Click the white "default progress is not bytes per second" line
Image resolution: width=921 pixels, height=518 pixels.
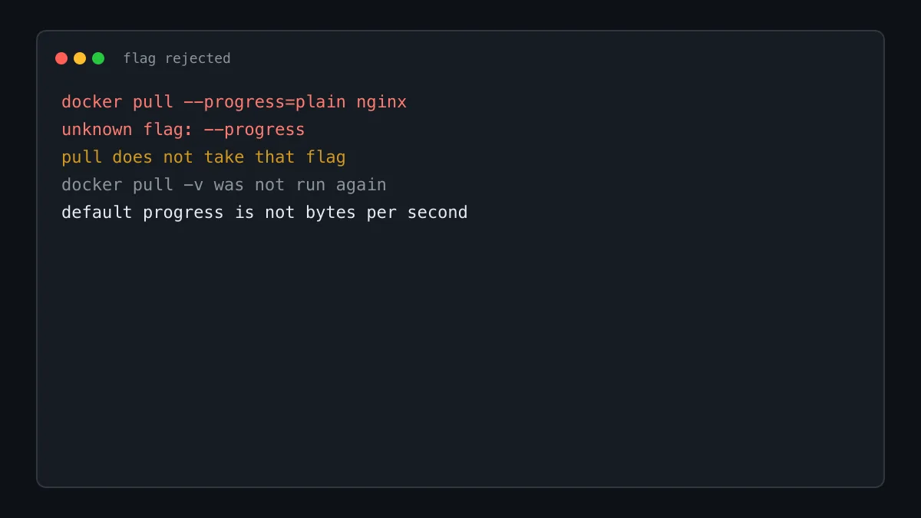click(265, 213)
